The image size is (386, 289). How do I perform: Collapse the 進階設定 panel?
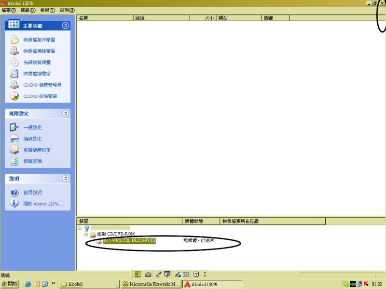pyautogui.click(x=66, y=113)
